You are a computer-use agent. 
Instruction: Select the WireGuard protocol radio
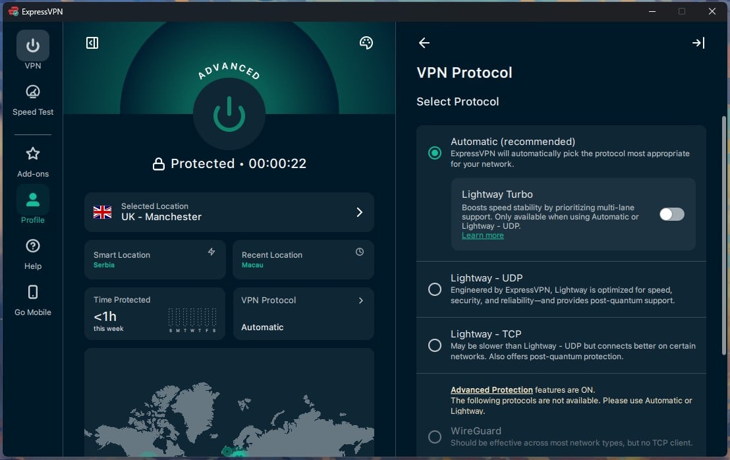point(434,437)
